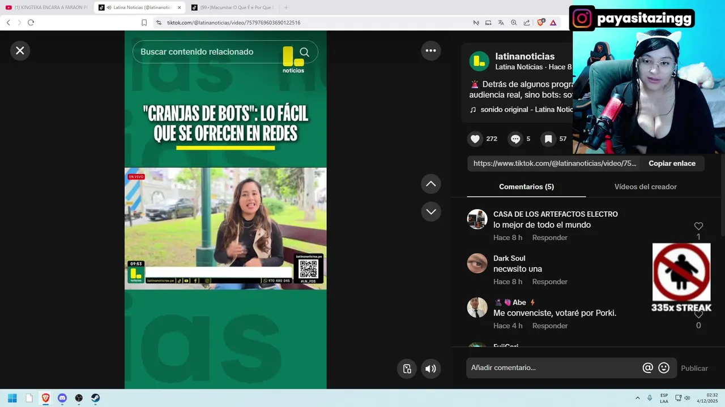This screenshot has width=725, height=407.
Task: Select the Comentarios (5) tab
Action: point(526,187)
